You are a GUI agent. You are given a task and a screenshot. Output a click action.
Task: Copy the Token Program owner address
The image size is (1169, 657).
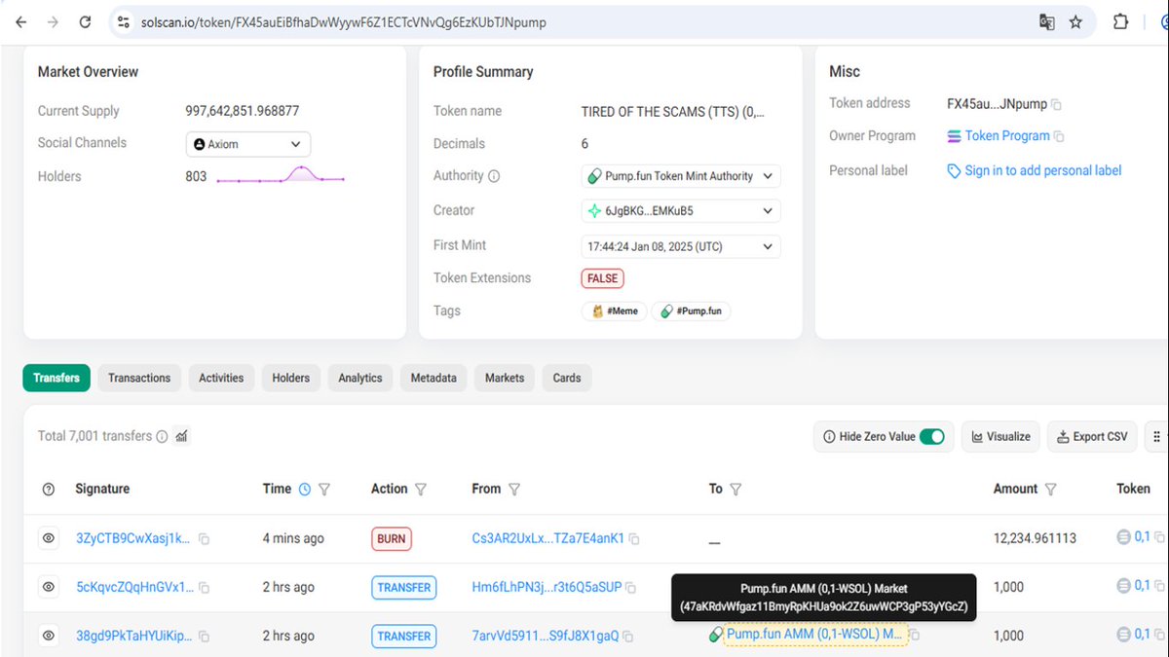(1059, 136)
